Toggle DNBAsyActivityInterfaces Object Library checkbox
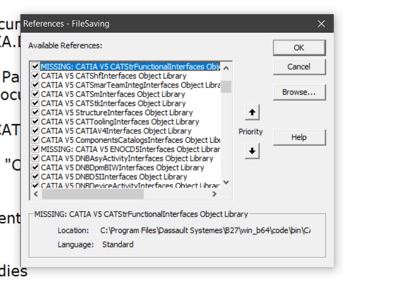The image size is (405, 289). tap(36, 158)
